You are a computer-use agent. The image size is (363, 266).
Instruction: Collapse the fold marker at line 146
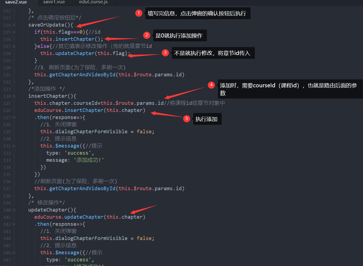14,253
